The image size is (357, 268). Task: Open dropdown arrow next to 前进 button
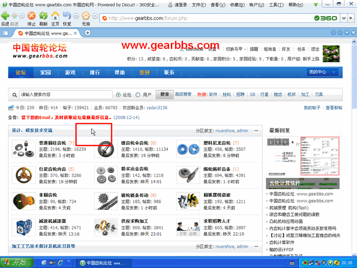coord(22,16)
